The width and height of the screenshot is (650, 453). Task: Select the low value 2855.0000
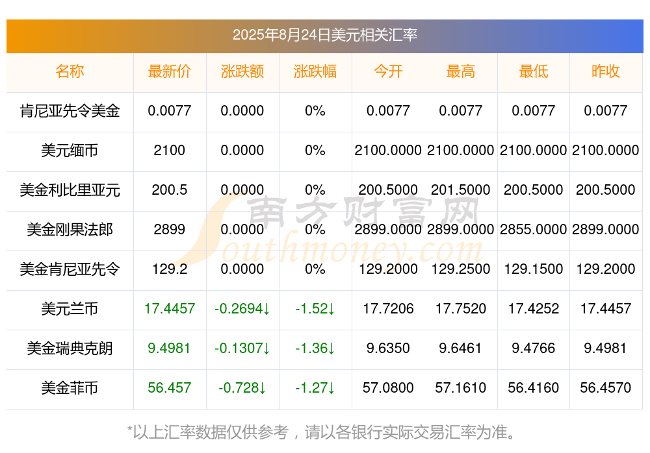tap(534, 229)
